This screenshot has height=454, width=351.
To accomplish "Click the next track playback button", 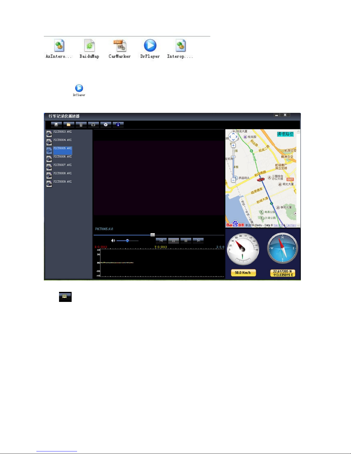I will (198, 241).
